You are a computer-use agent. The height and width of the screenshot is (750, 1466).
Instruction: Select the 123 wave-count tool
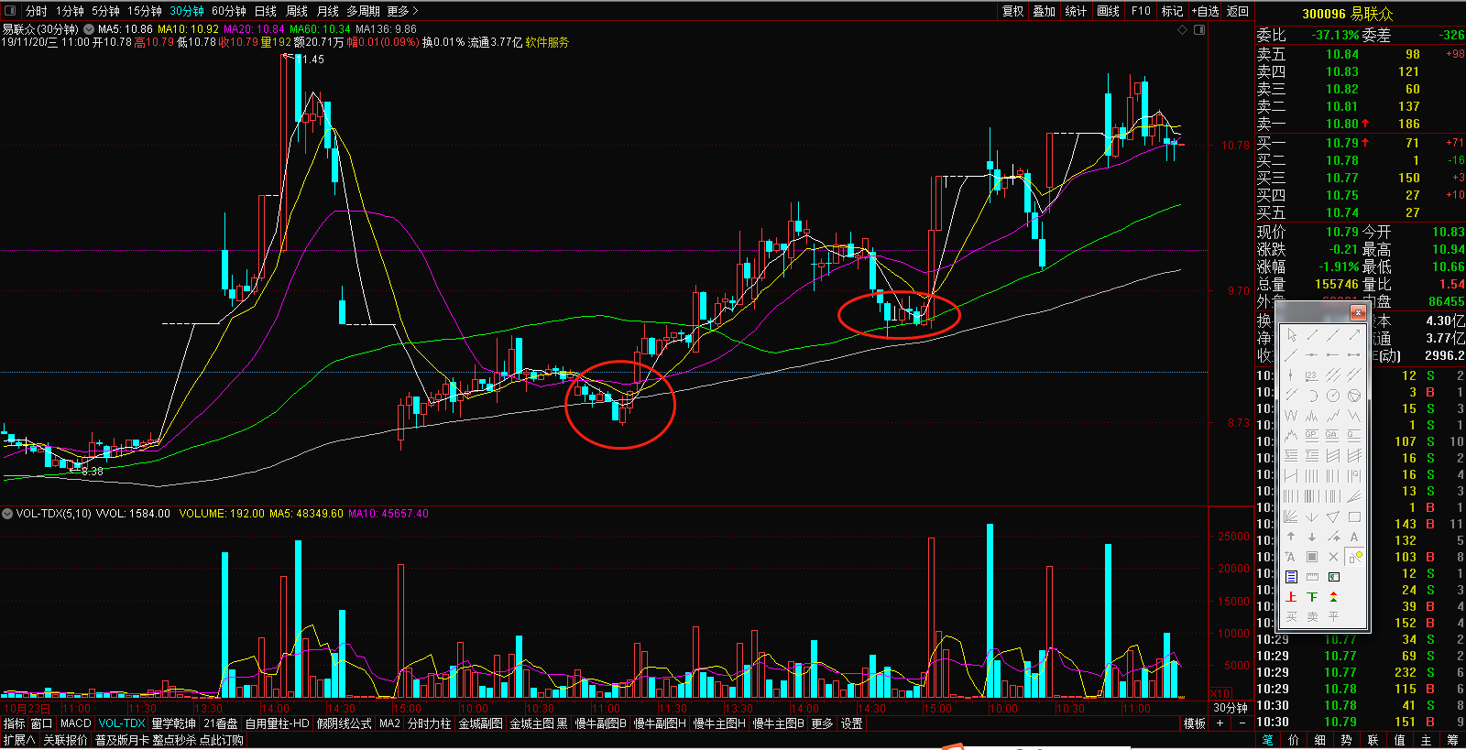tap(1312, 375)
